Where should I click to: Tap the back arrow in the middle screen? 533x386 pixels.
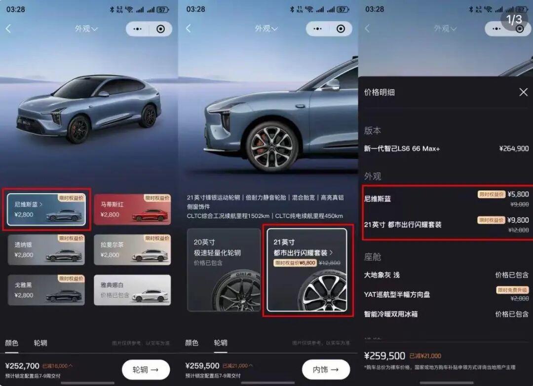[x=189, y=29]
